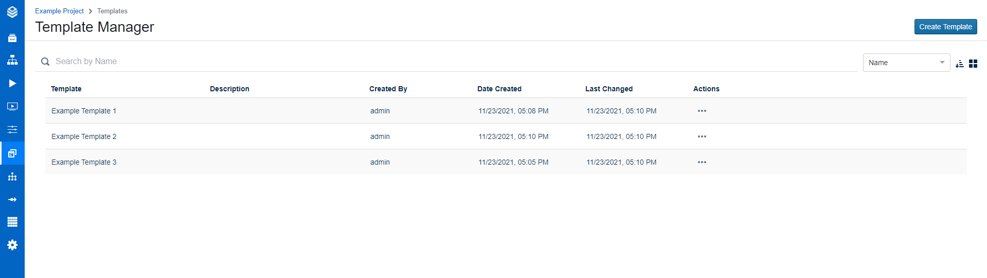Viewport: 987px width, 278px height.
Task: Open actions menu for Example Template 2
Action: pyautogui.click(x=702, y=136)
